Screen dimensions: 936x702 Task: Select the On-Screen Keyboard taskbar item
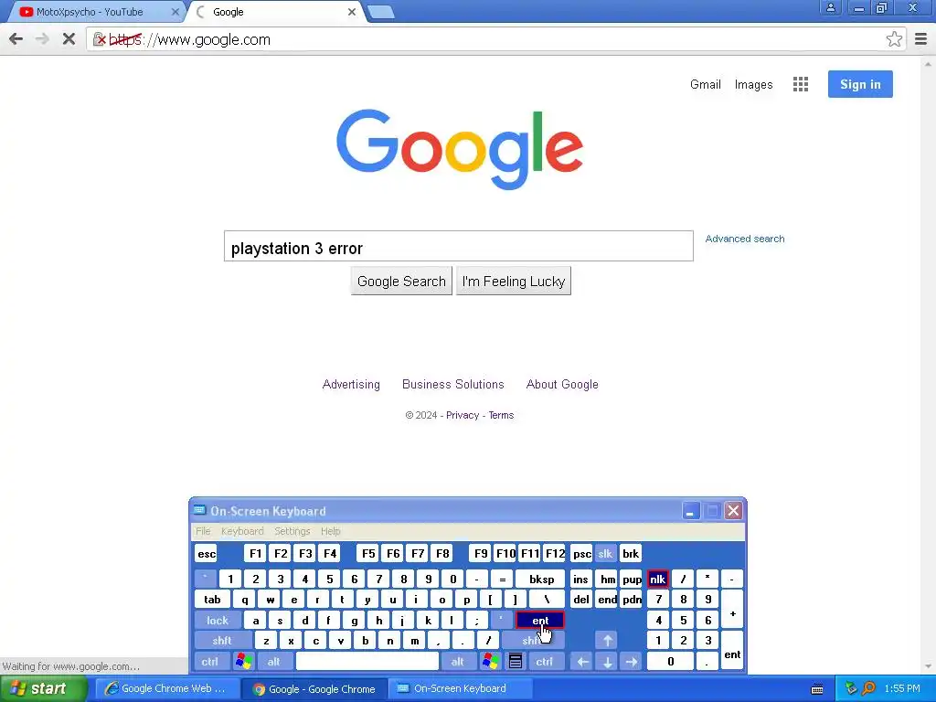(x=461, y=689)
